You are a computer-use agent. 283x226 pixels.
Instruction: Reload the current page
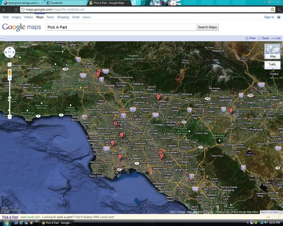tap(16, 10)
